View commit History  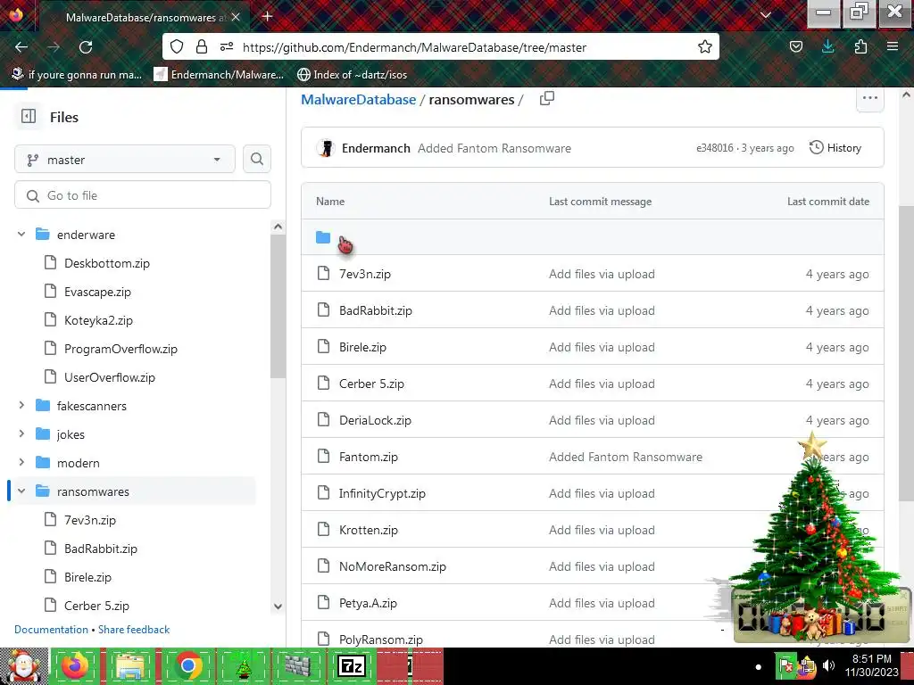coord(835,148)
